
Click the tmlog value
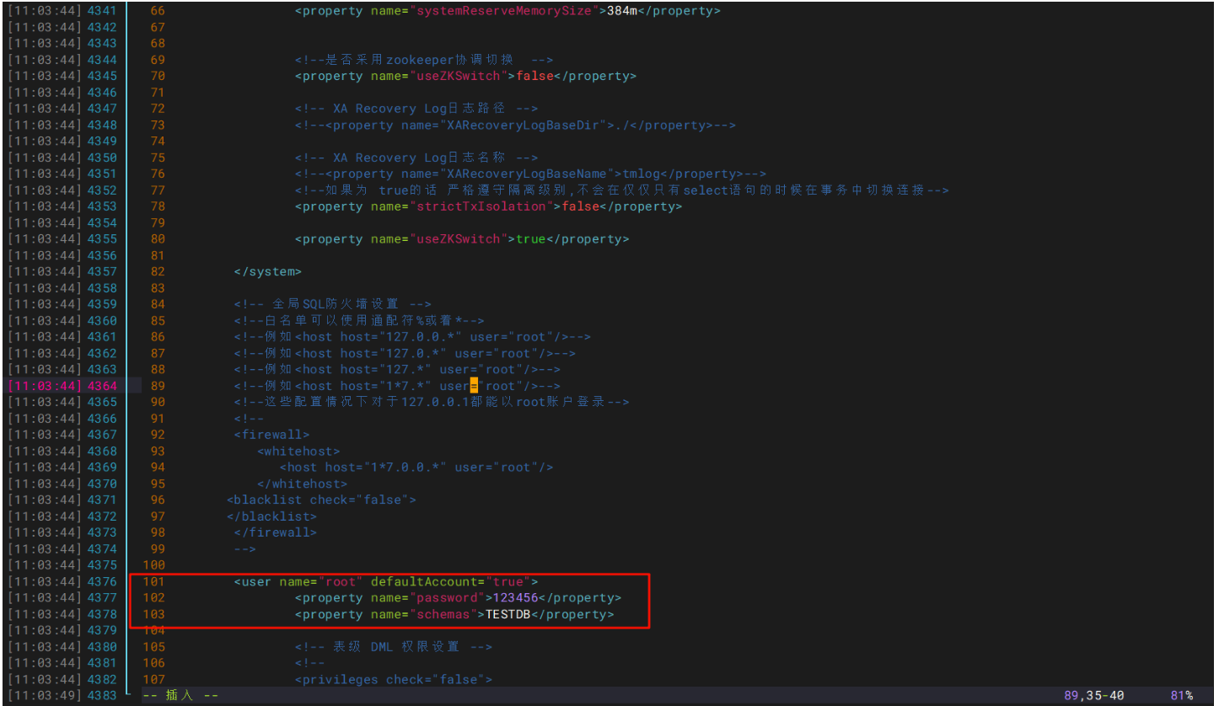642,174
